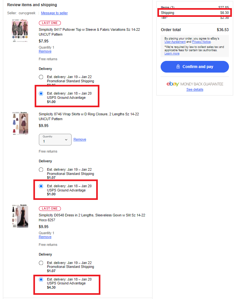Remove the Simplicity 8746 Wrap Skirts item
Viewport: 239px width, 299px height.
pos(80,139)
